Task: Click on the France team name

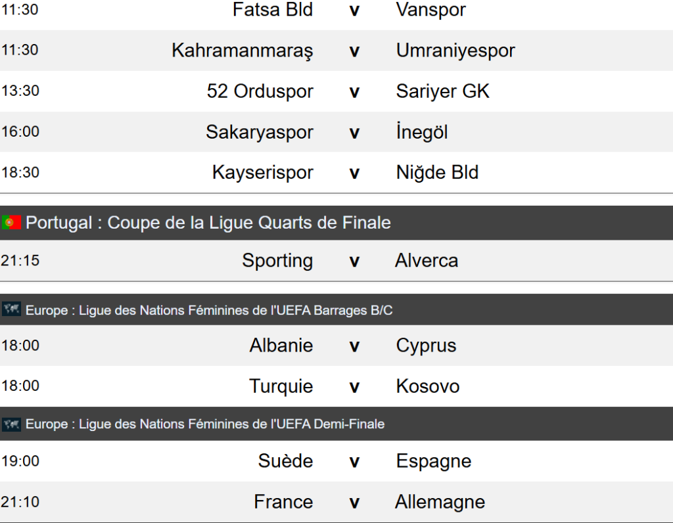Action: coord(283,502)
